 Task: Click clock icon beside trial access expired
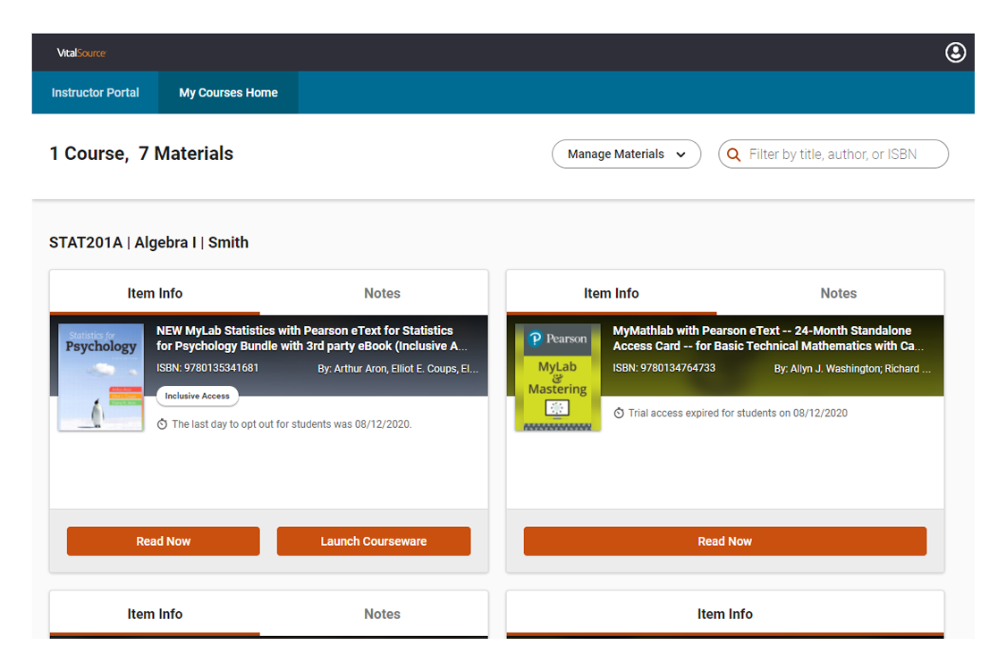(619, 413)
